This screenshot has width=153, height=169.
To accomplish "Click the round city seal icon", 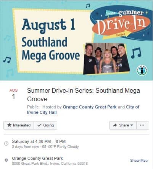I will click(x=142, y=70).
